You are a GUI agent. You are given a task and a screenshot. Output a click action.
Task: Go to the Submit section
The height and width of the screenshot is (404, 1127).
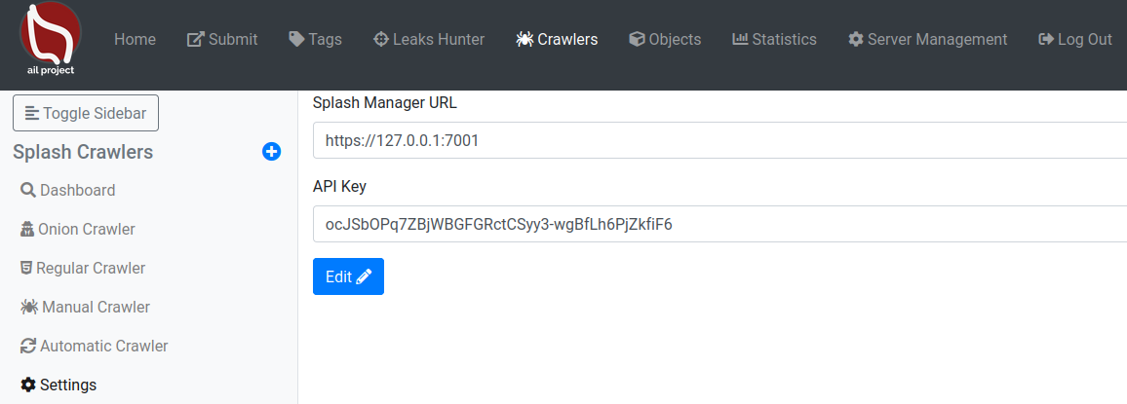(x=222, y=40)
